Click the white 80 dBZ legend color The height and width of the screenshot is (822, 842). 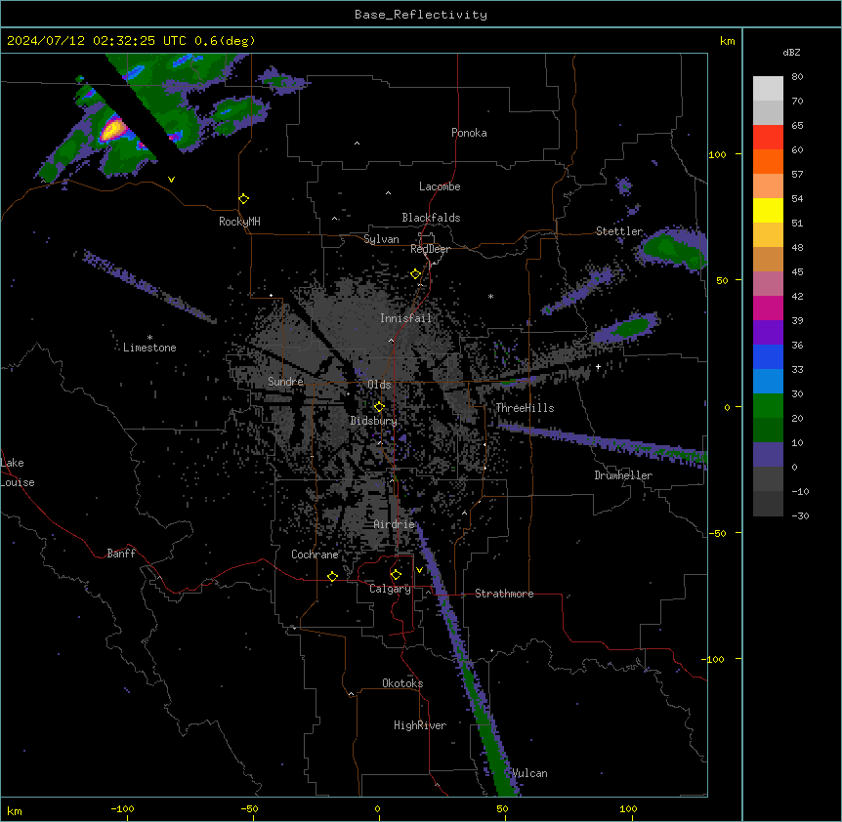[768, 89]
